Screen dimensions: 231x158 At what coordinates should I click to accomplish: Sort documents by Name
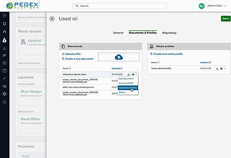(x=67, y=68)
